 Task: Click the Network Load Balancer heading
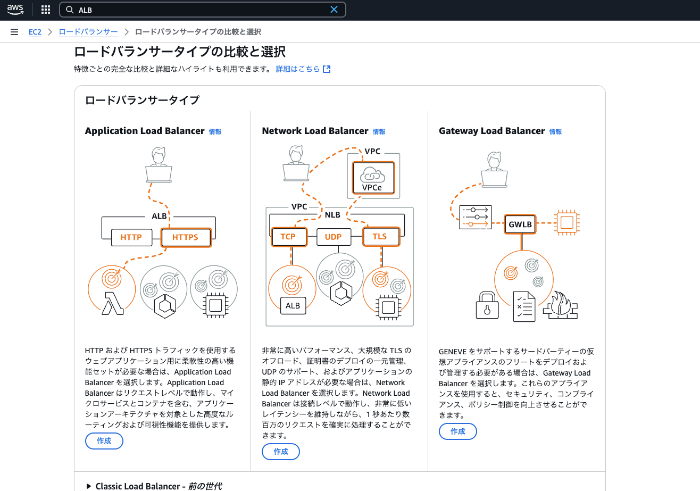(315, 131)
